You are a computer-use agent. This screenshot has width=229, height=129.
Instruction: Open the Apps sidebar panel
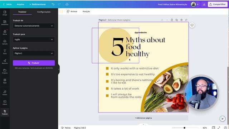pyautogui.click(x=5, y=81)
